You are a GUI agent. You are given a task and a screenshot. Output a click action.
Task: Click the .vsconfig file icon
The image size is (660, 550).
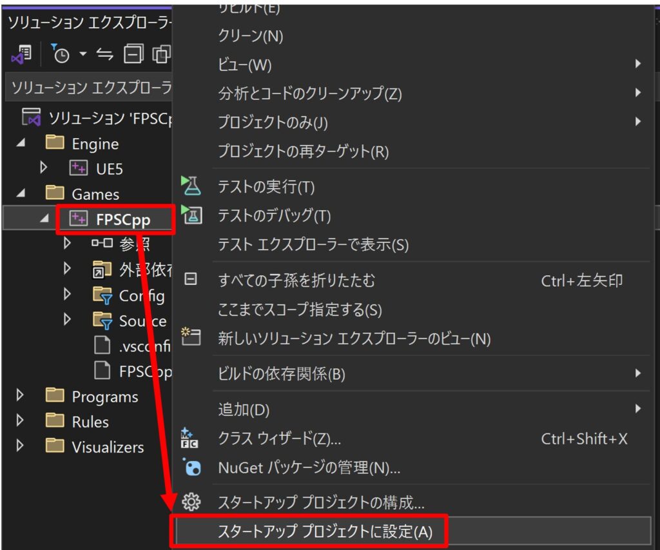tap(102, 346)
